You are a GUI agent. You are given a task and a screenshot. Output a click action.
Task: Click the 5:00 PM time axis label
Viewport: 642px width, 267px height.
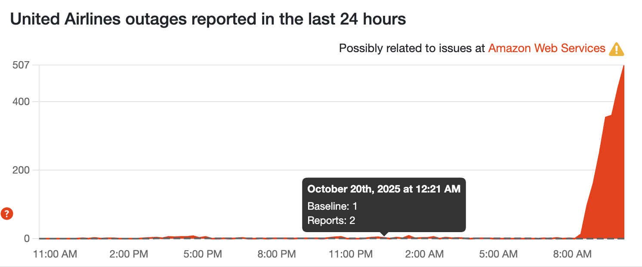(x=203, y=254)
